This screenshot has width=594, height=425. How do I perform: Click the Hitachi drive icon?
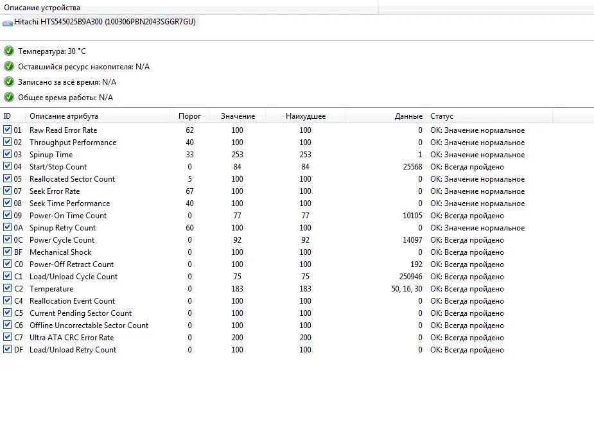pos(8,23)
